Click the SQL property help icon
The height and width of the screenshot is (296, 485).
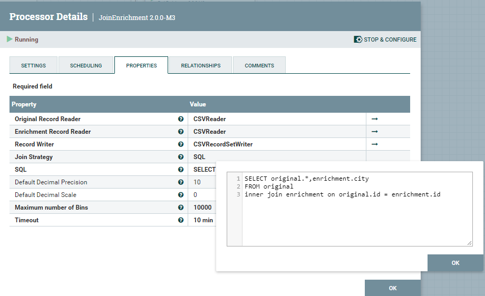(x=181, y=170)
